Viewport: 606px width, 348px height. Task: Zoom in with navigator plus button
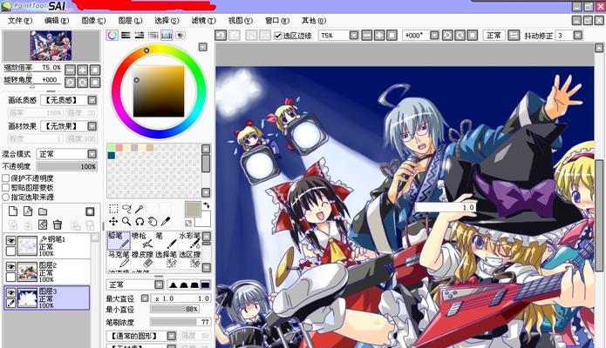pyautogui.click(x=82, y=70)
